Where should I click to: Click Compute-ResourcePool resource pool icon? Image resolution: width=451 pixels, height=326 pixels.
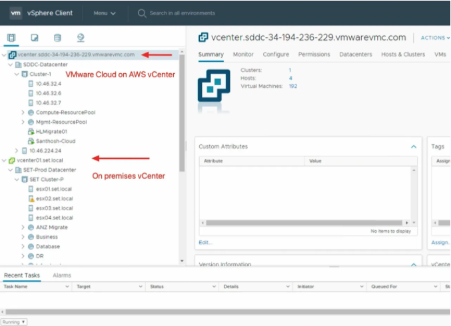pyautogui.click(x=31, y=112)
